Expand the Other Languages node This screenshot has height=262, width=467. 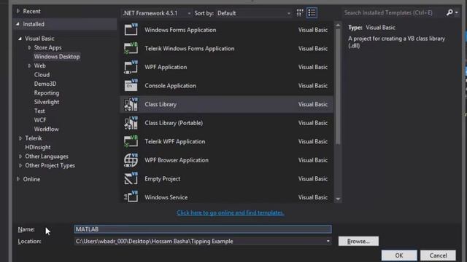[x=20, y=156]
